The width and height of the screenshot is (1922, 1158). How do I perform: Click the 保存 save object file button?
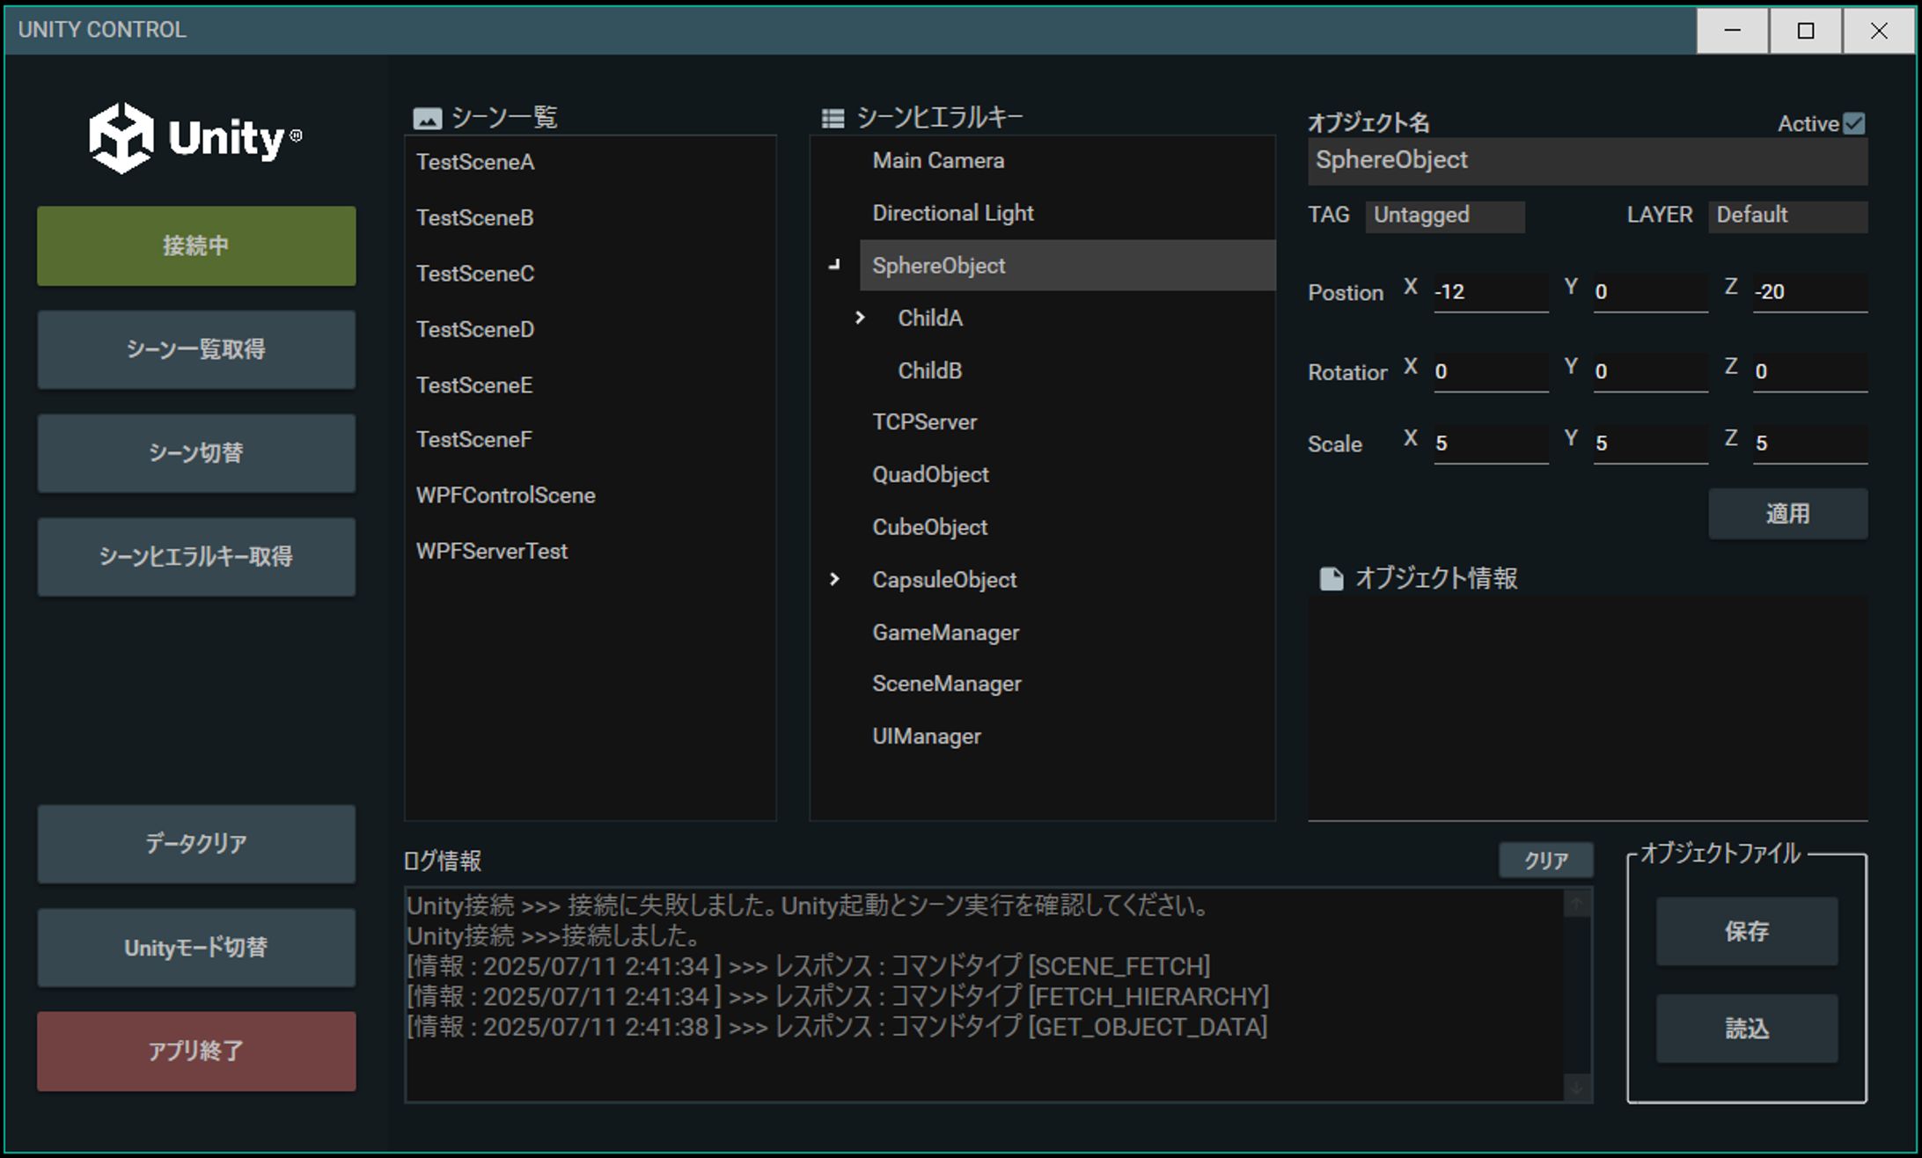click(x=1746, y=931)
